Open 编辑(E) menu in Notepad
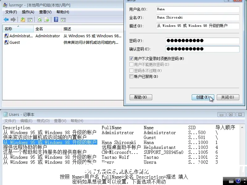This screenshot has height=185, width=247. tap(26, 121)
